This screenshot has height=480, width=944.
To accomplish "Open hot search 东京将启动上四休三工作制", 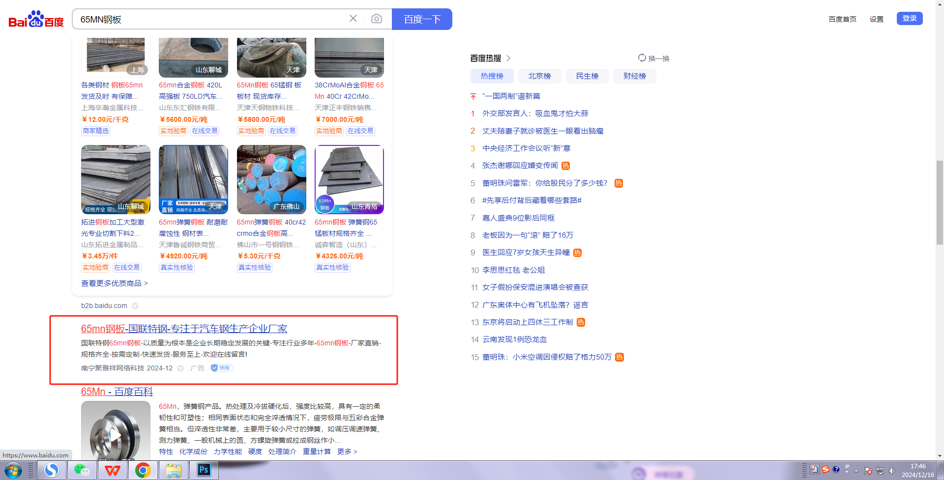I will (x=528, y=322).
